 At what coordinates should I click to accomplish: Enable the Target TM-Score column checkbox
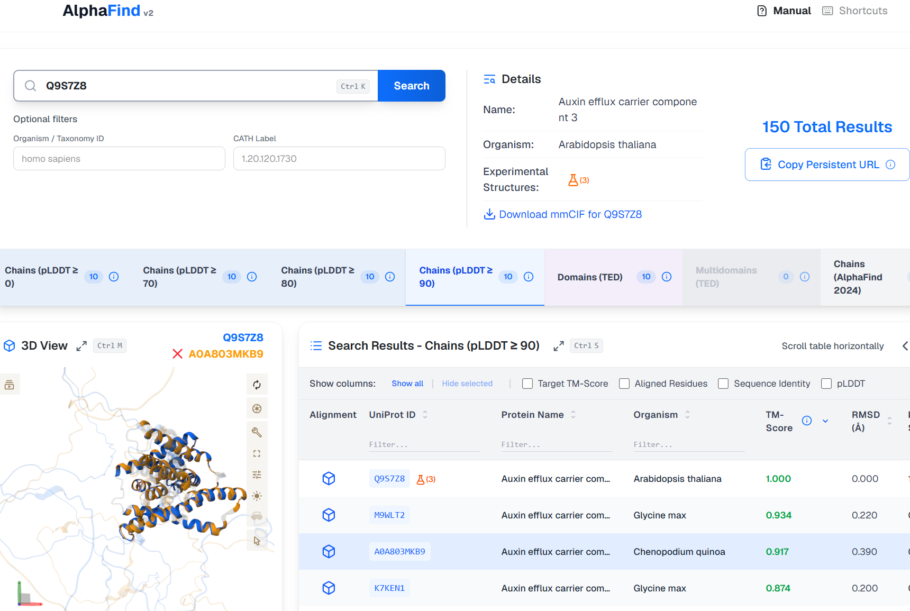click(x=527, y=384)
